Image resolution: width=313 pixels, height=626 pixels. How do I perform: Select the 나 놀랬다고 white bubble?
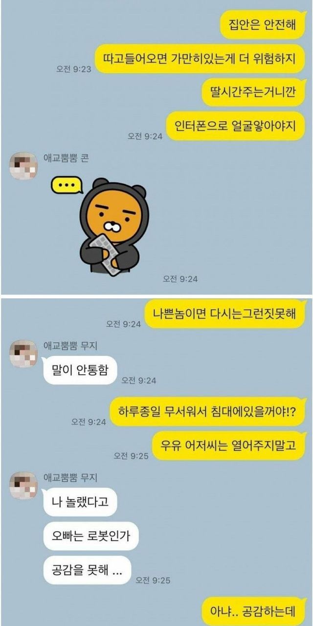pyautogui.click(x=80, y=502)
